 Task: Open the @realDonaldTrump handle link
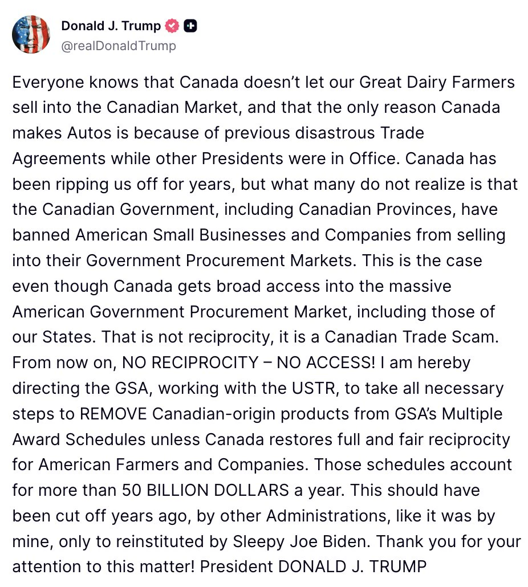pos(119,46)
